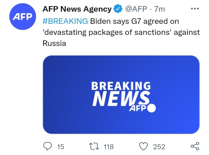209x155 pixels.
Task: Click the retweet count 118
Action: [109, 147]
